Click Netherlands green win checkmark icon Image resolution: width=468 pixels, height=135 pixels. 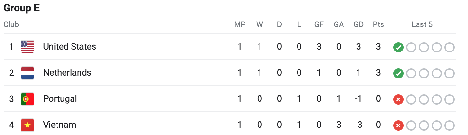398,73
